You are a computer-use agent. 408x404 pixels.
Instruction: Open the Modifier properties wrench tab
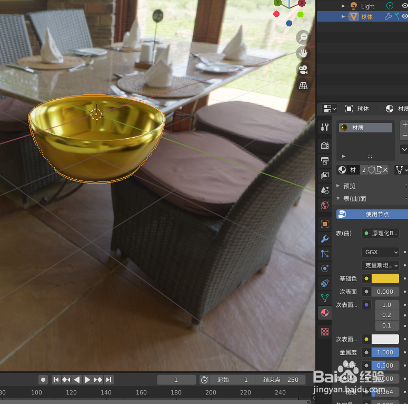(x=325, y=239)
